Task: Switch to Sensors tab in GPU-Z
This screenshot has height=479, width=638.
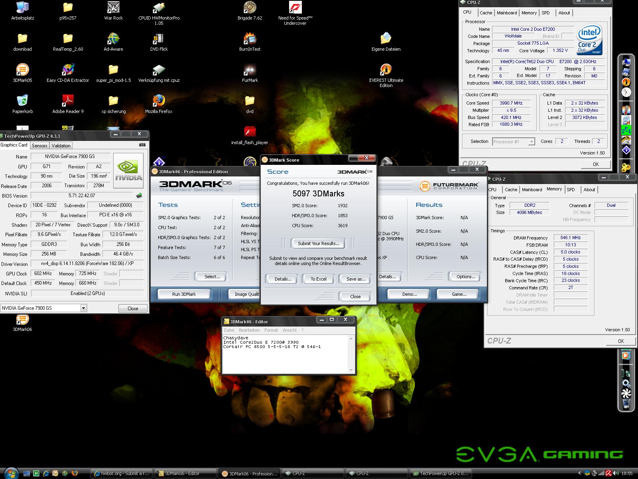Action: tap(39, 146)
